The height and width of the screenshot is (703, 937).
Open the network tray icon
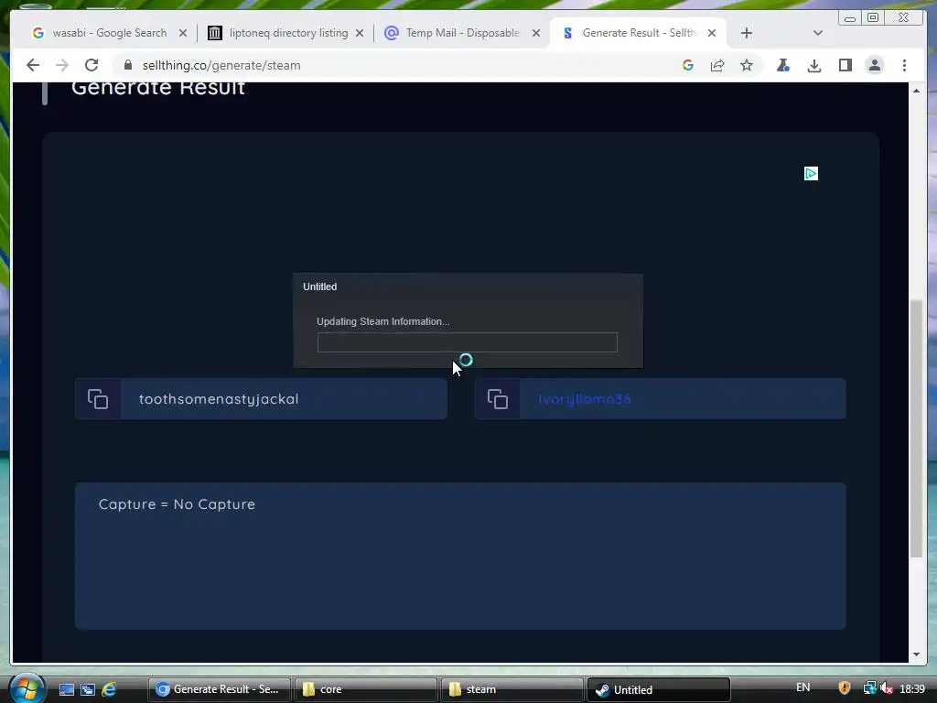[x=869, y=688]
